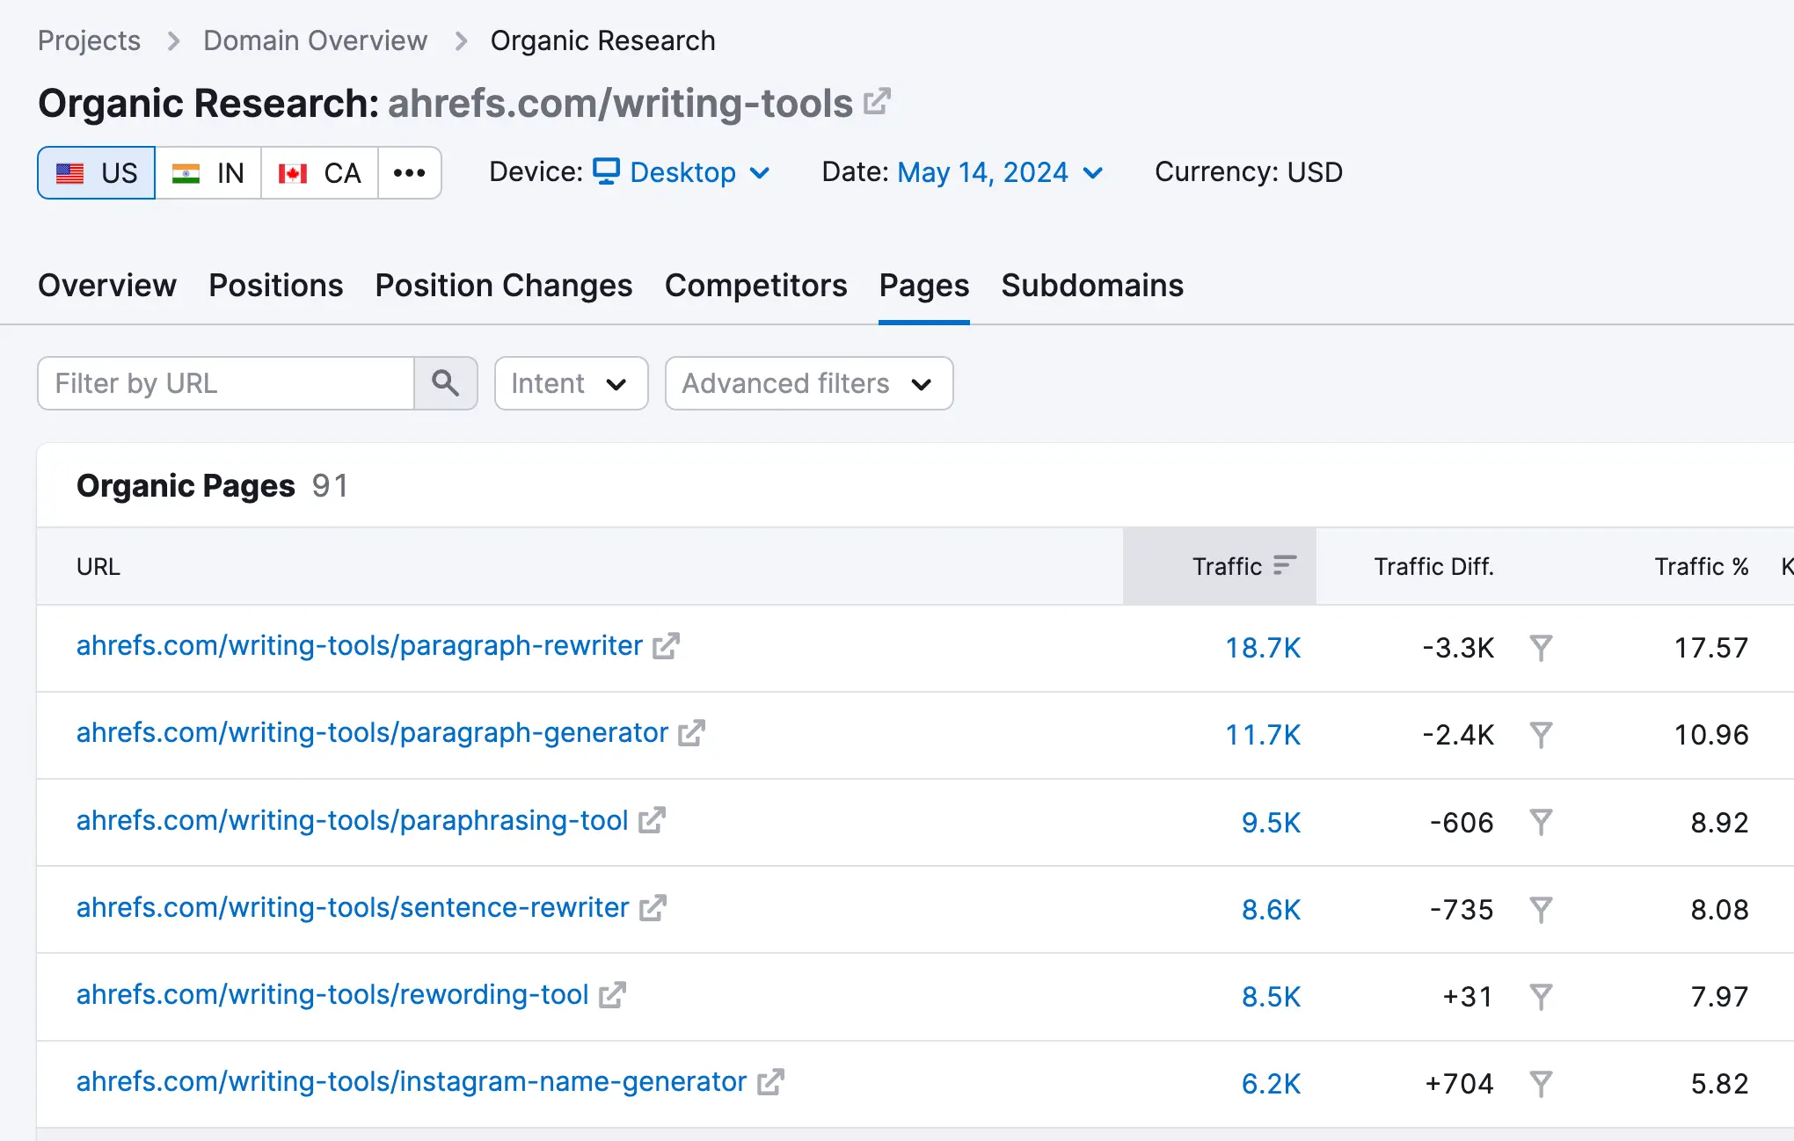The height and width of the screenshot is (1141, 1794).
Task: Switch to the Position Changes tab
Action: pos(503,286)
